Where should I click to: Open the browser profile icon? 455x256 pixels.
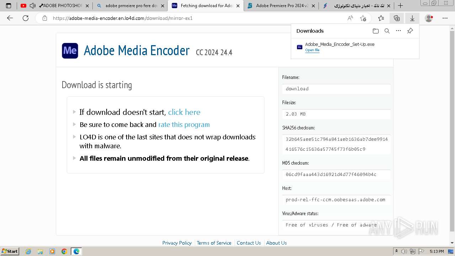[429, 18]
